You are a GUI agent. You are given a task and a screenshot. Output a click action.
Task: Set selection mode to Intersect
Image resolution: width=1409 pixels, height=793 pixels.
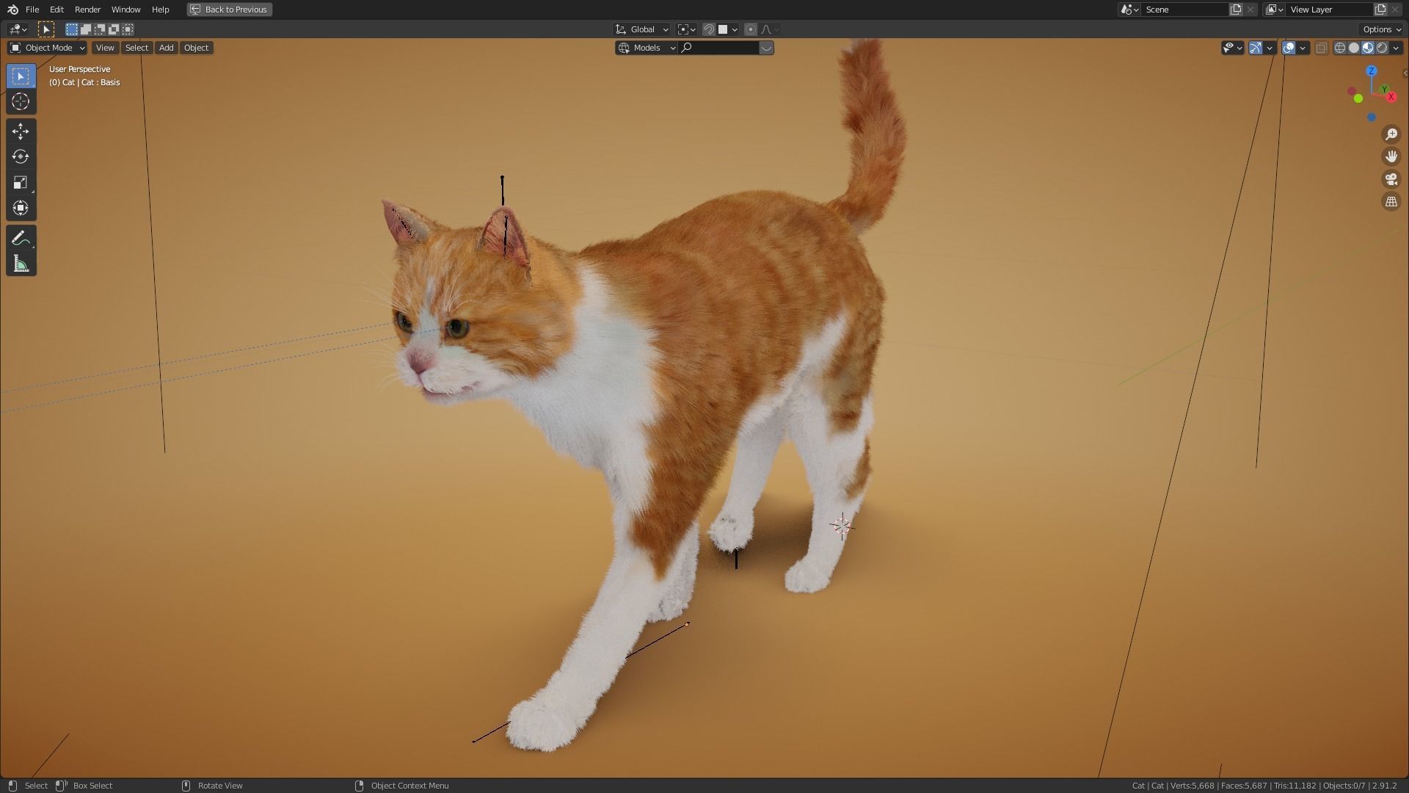pos(128,29)
